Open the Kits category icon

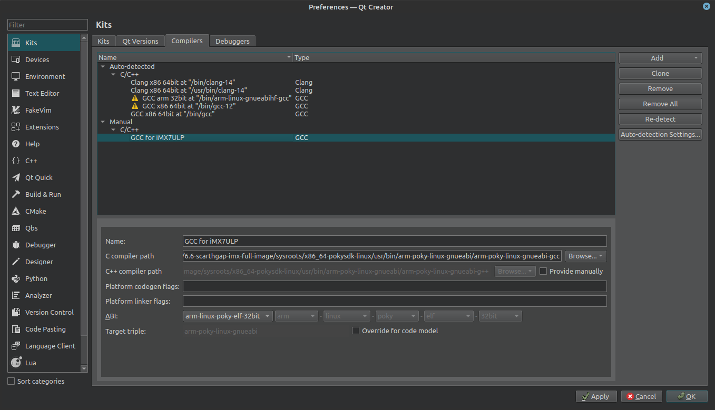[16, 43]
